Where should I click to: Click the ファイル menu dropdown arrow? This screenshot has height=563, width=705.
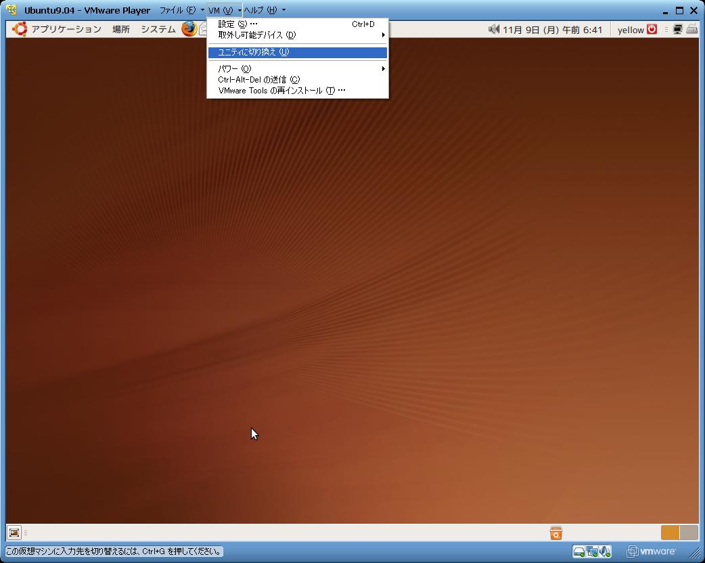coord(202,10)
